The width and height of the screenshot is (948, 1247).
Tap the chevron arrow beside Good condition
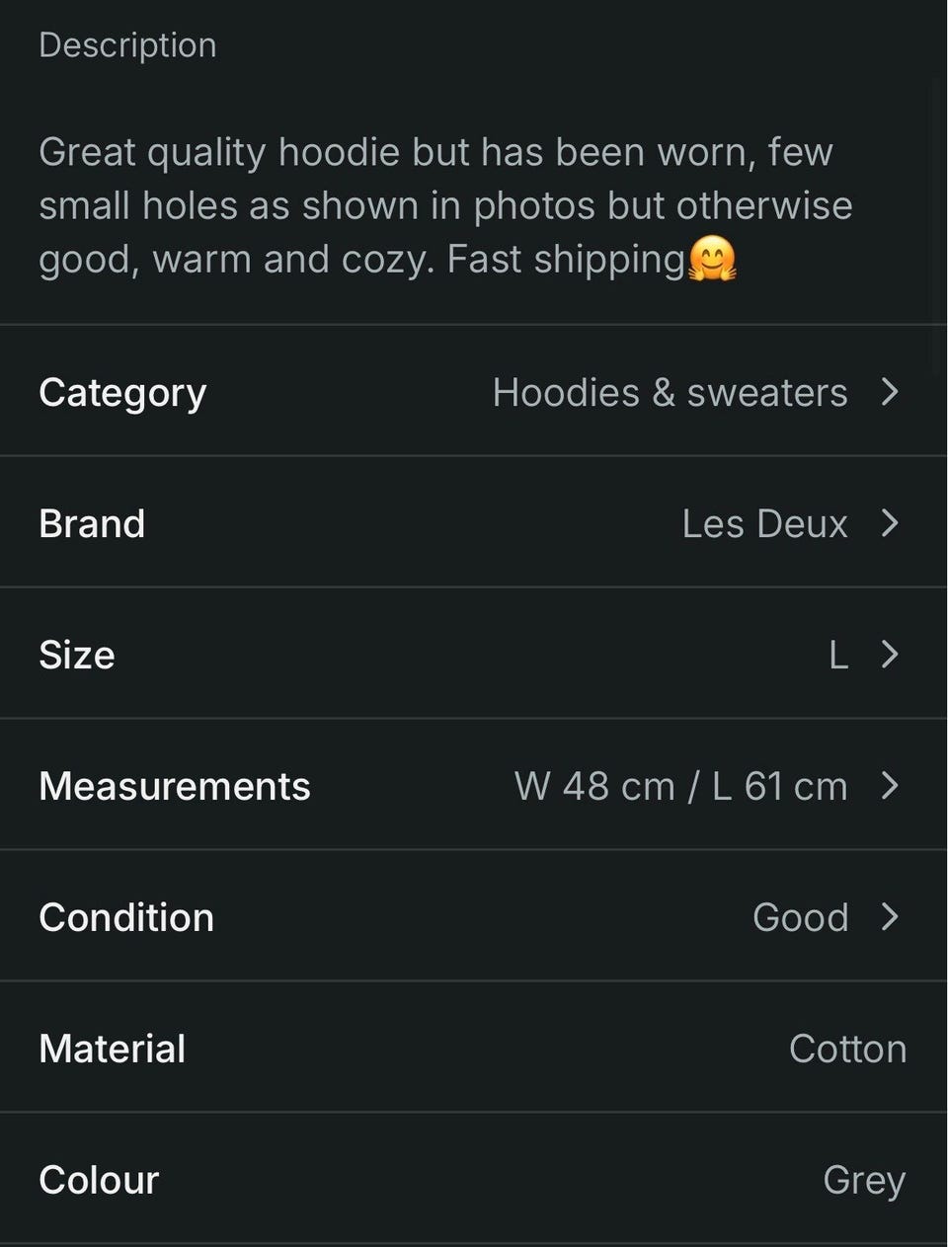click(x=890, y=917)
